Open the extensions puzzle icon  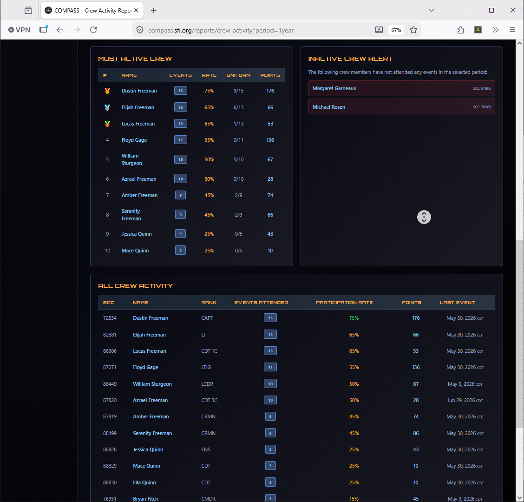point(460,30)
